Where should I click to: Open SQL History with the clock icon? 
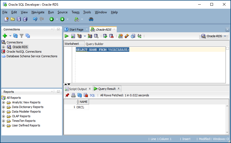click(133, 36)
